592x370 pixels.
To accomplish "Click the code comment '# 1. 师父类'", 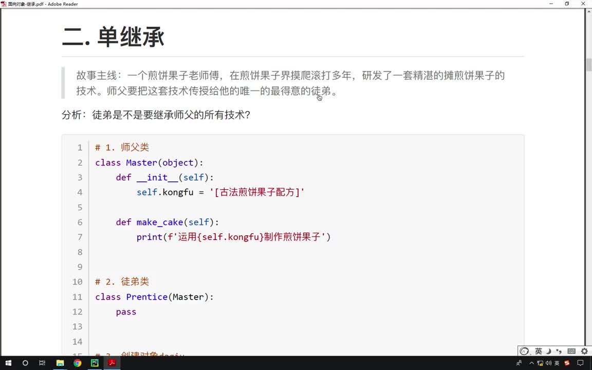I will coord(122,147).
